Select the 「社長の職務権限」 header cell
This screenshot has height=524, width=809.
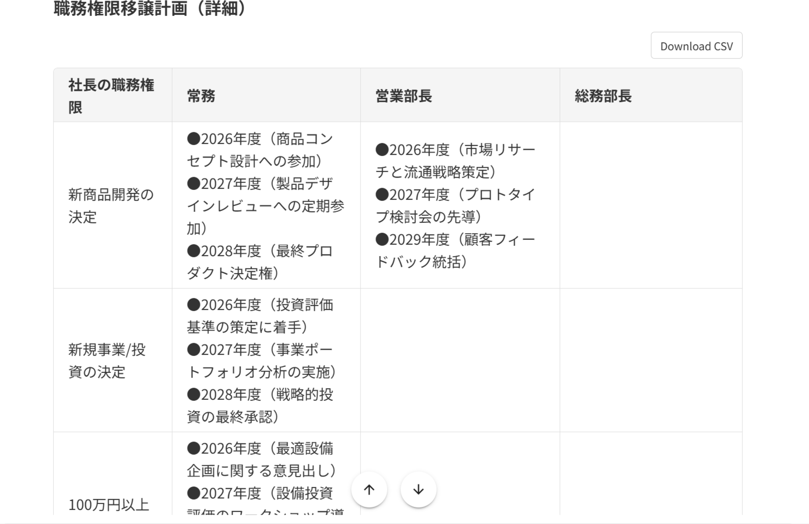[112, 95]
